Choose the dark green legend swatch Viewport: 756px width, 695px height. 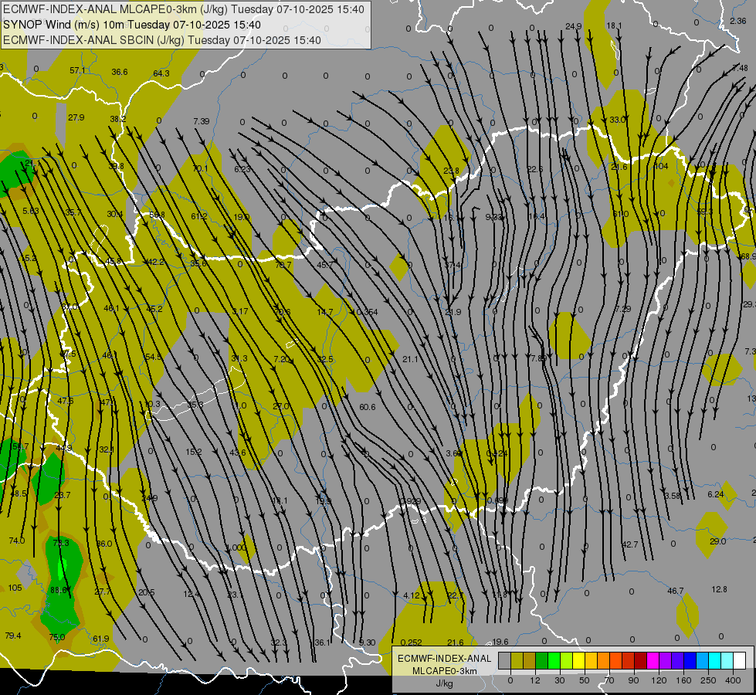point(541,660)
